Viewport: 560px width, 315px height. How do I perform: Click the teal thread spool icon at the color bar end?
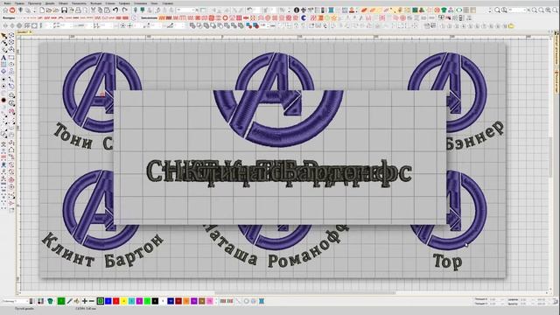(x=262, y=301)
